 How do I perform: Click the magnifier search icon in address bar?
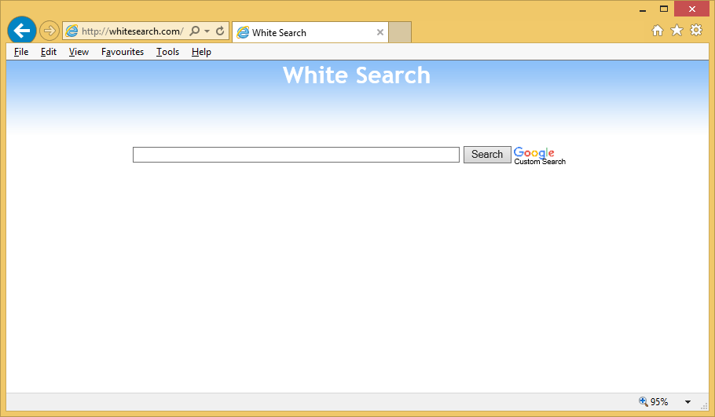click(x=195, y=31)
